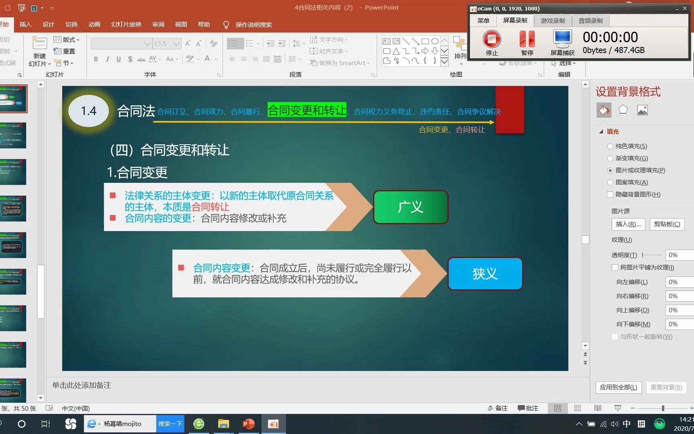Open the Design ribbon tab
Image resolution: width=694 pixels, height=434 pixels.
48,25
